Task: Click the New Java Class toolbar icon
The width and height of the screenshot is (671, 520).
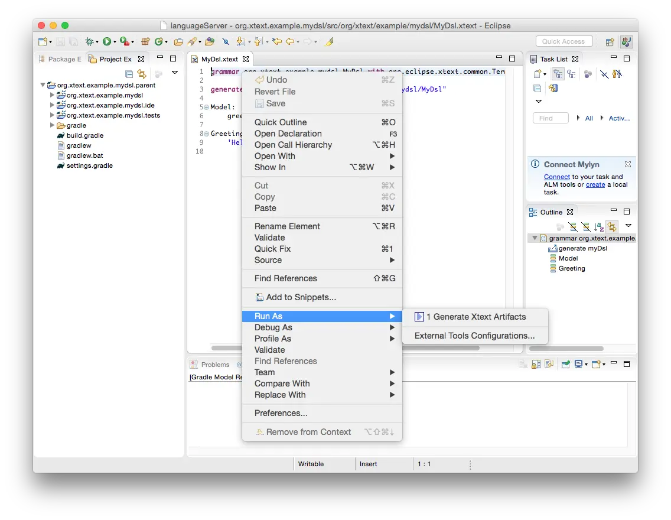Action: tap(159, 41)
